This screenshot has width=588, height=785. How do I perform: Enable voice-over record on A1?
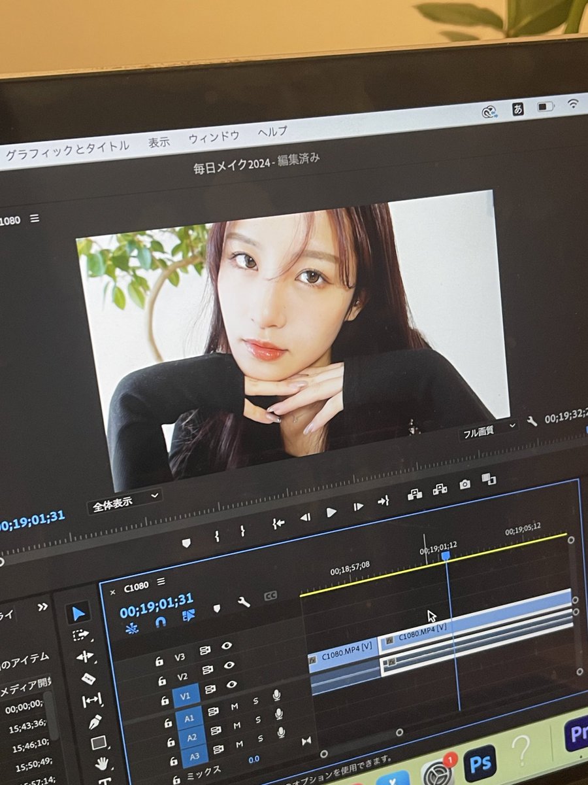pyautogui.click(x=277, y=695)
